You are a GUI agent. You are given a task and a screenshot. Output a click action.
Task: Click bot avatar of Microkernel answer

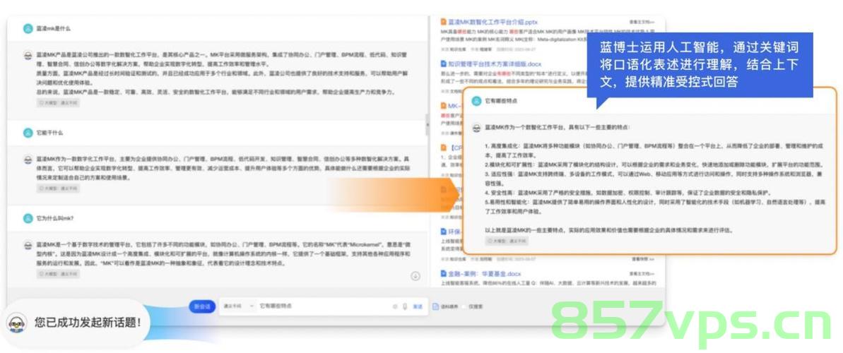pyautogui.click(x=28, y=246)
